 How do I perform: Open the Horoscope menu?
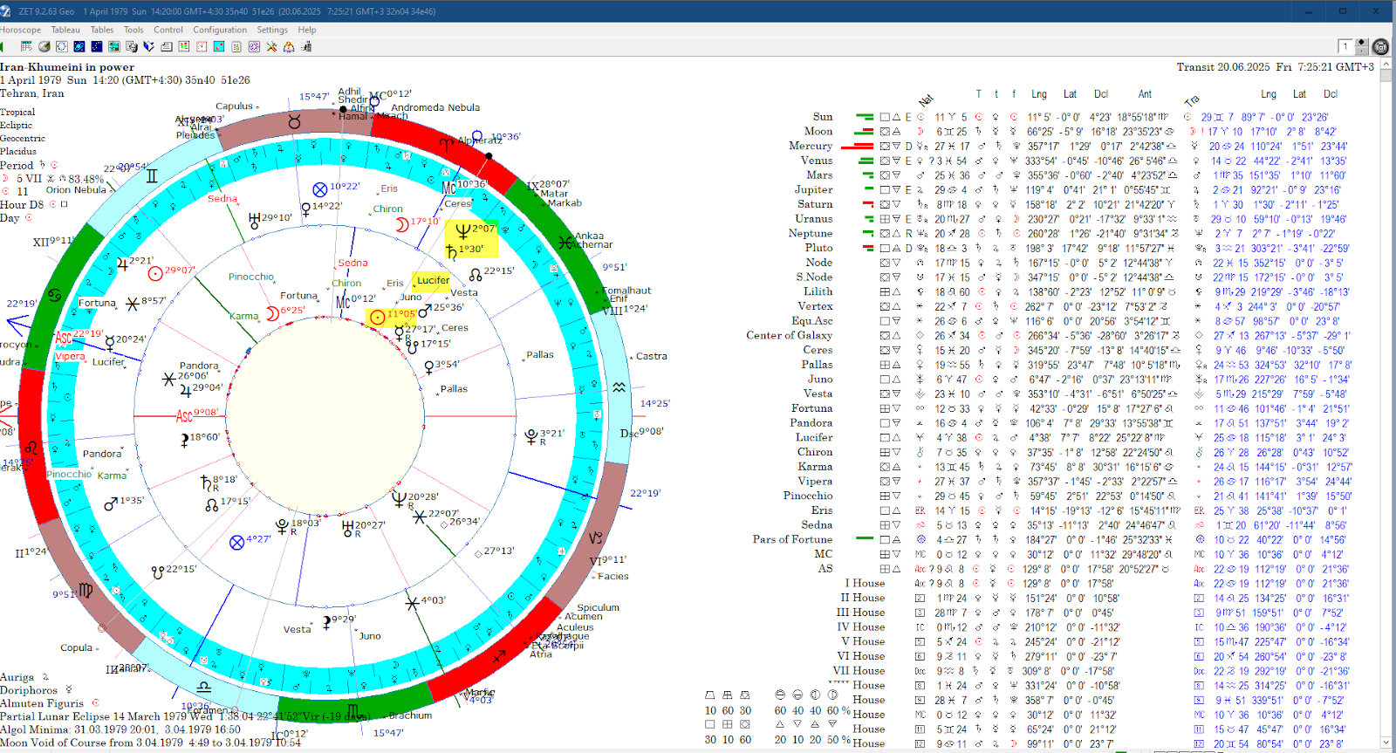coord(20,30)
